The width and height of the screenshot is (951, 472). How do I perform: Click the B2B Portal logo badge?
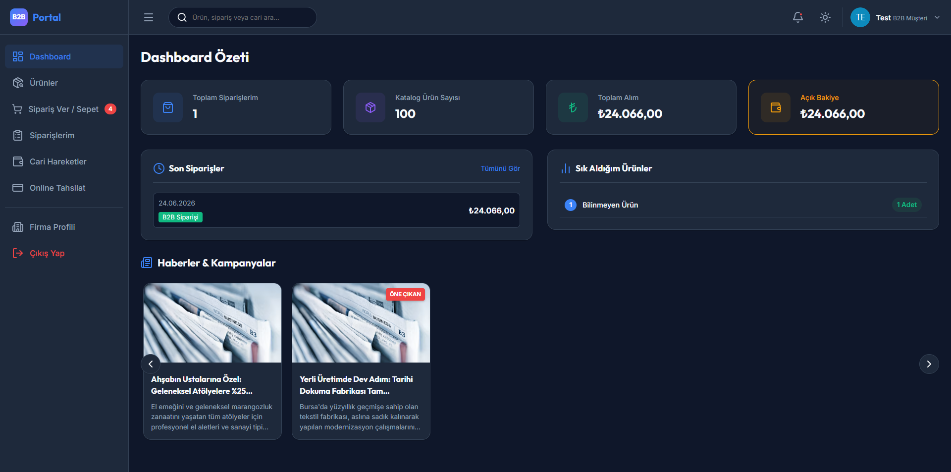tap(19, 17)
